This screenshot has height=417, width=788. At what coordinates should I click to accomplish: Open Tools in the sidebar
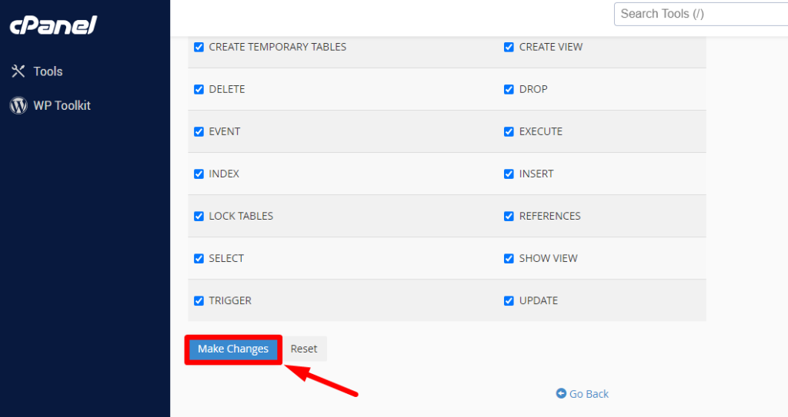tap(48, 71)
